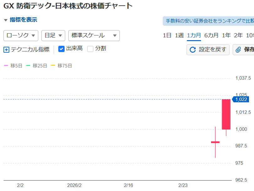Click the yellow 移75日 legend marker
Viewport: 254px width, 191px height.
click(x=53, y=66)
